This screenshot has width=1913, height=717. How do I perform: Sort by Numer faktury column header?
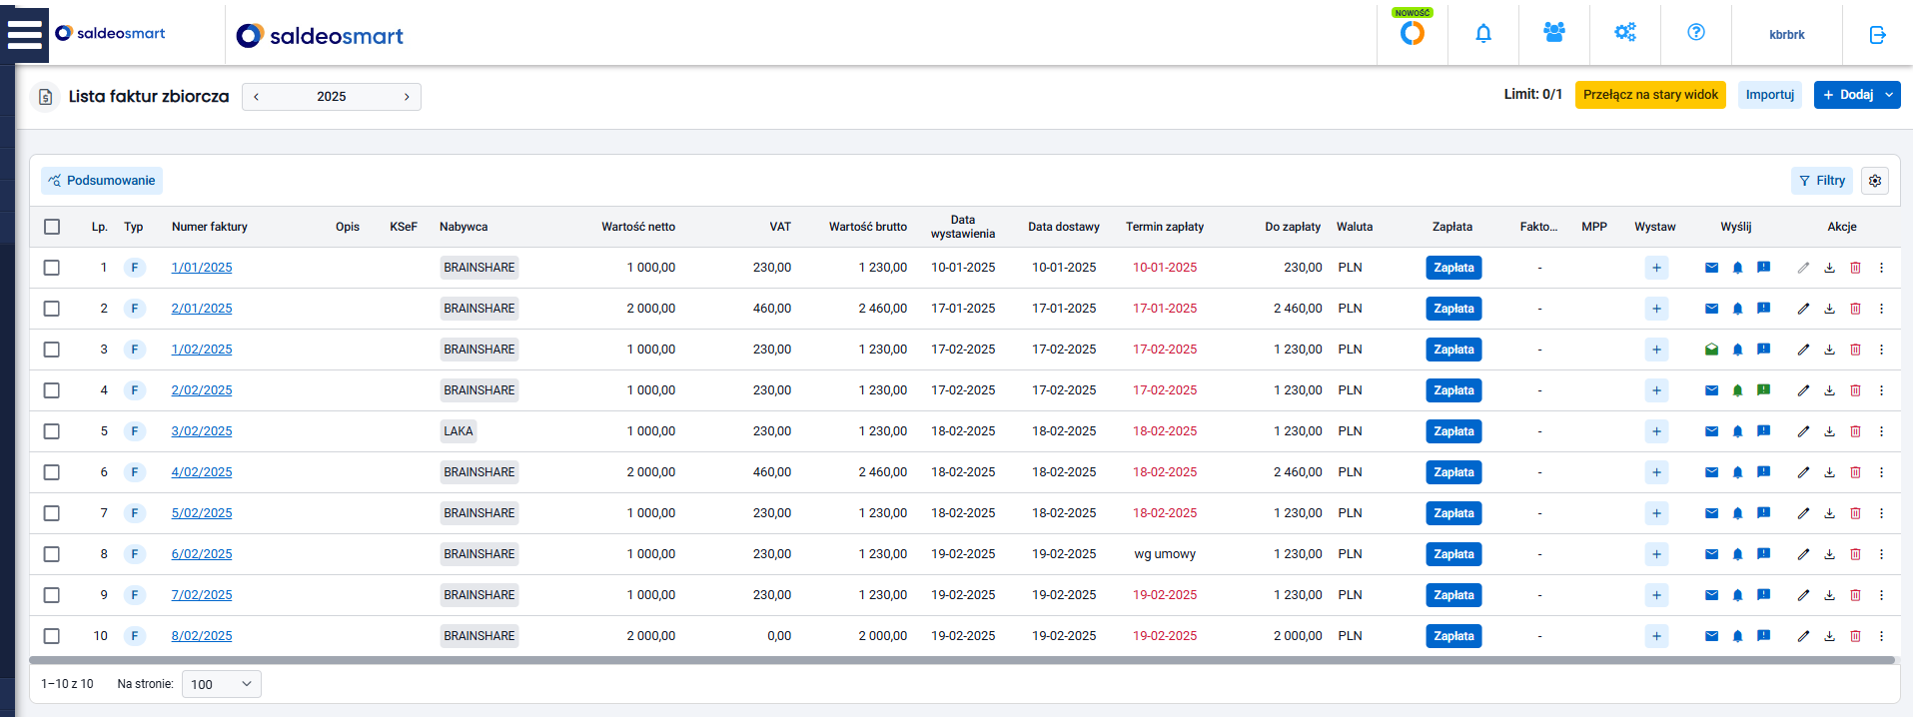click(210, 227)
